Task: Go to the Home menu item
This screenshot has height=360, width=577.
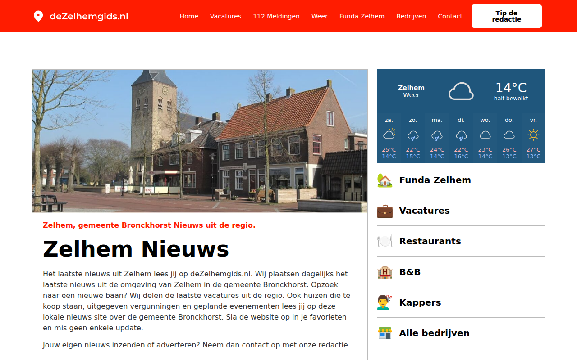Action: 189,16
